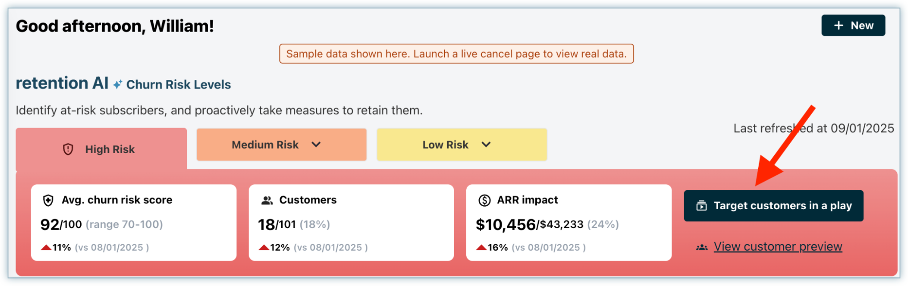Click the group icon beside View customer preview
This screenshot has height=286, width=908.
click(702, 247)
